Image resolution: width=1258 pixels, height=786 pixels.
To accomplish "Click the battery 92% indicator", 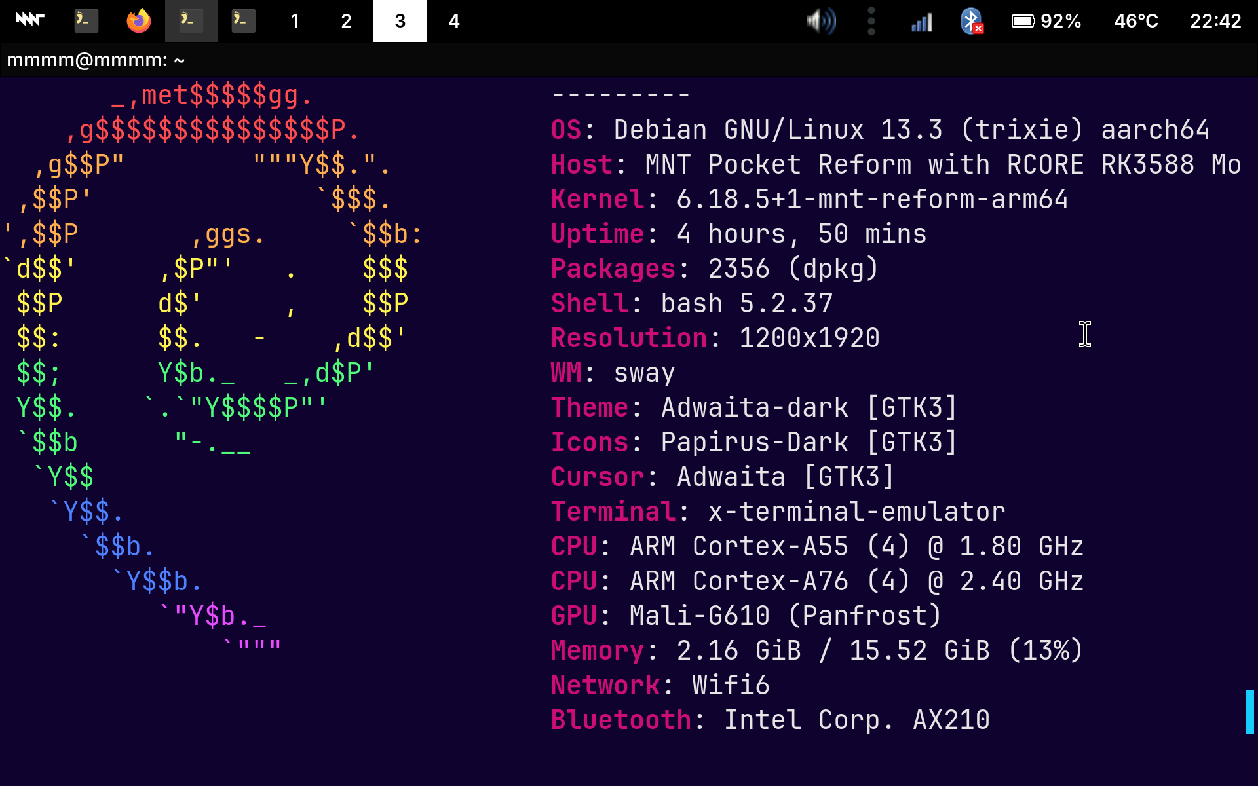I will pos(1046,21).
